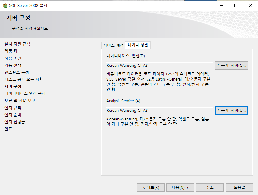
Task: Click the Analysis Services collation field
Action: (159, 111)
